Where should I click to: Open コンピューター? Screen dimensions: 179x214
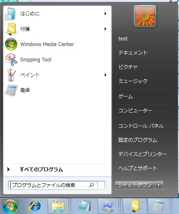[135, 110]
